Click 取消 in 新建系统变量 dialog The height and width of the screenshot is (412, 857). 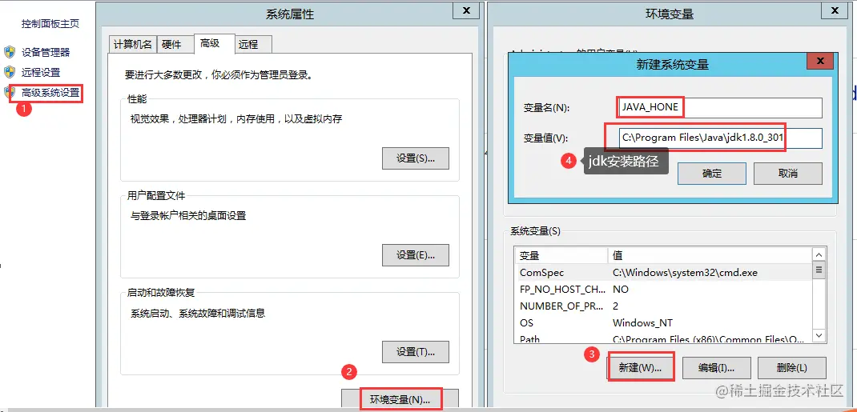click(787, 174)
